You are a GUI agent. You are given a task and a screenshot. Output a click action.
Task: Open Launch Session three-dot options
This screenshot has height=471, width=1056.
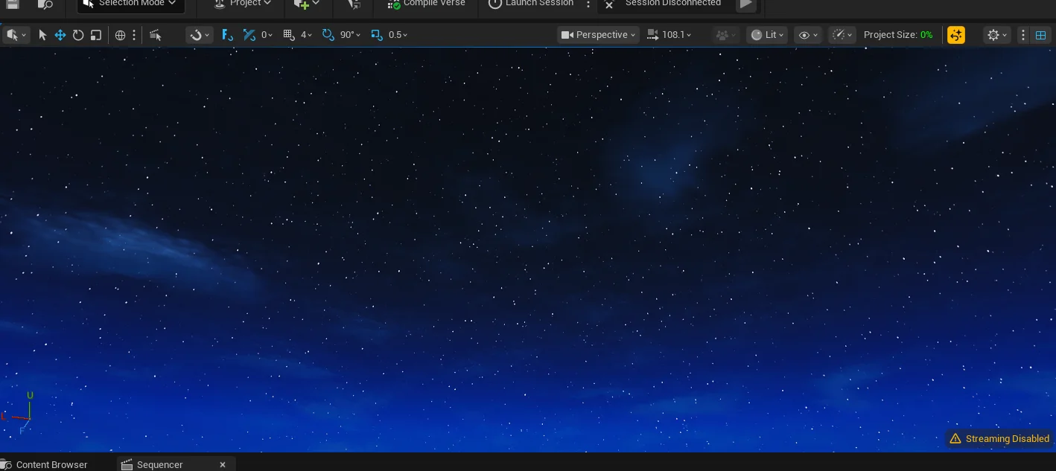(588, 4)
